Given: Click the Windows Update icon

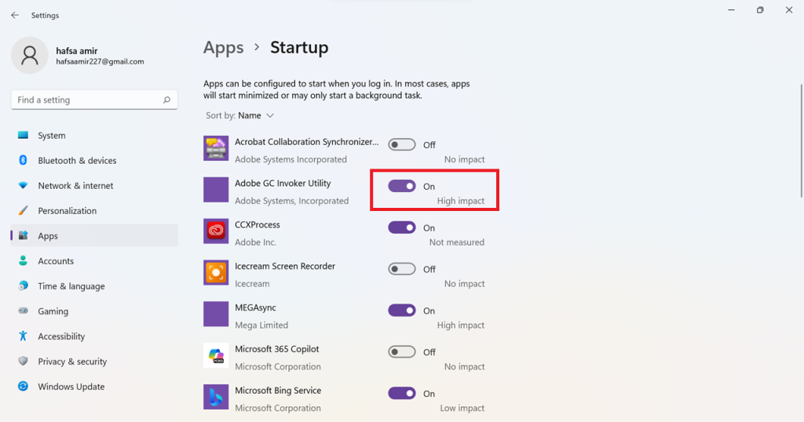Looking at the screenshot, I should 23,386.
